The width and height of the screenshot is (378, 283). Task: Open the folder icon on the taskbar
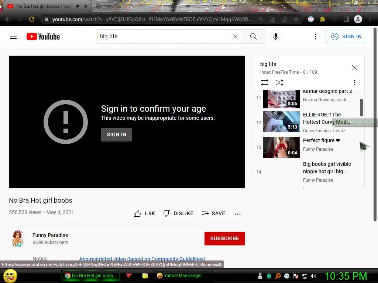145,276
